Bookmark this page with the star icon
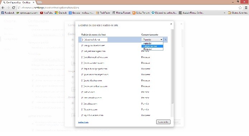 point(240,8)
